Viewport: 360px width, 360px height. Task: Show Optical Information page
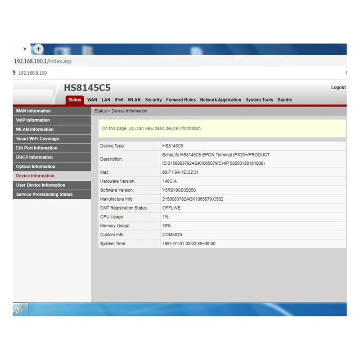pos(52,166)
